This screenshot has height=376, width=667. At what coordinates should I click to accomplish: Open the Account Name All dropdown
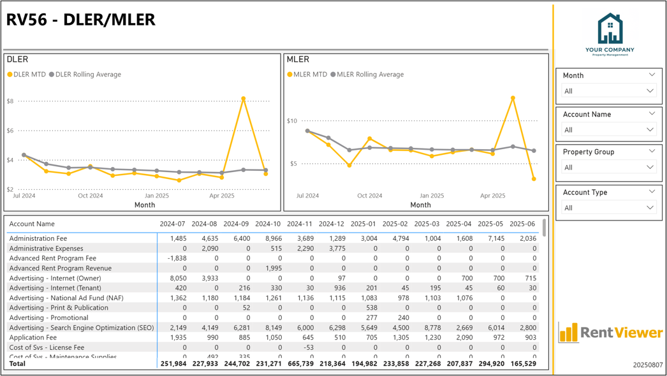pos(609,130)
